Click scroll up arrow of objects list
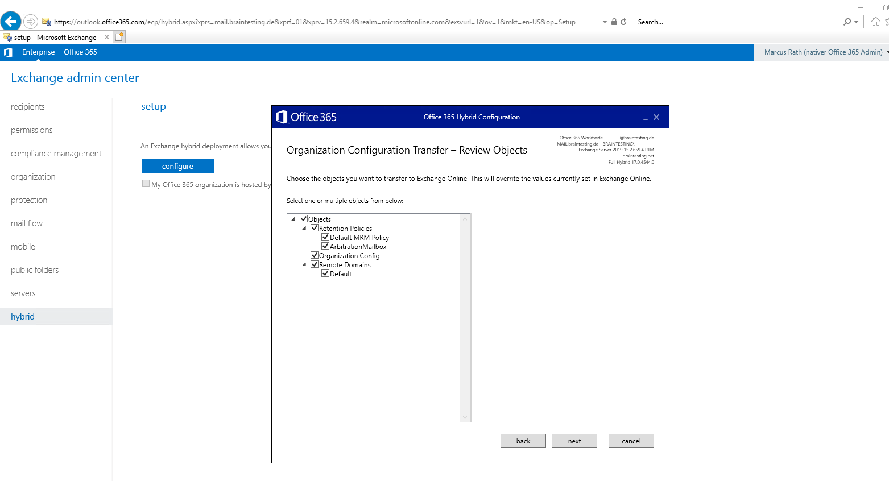 point(465,219)
